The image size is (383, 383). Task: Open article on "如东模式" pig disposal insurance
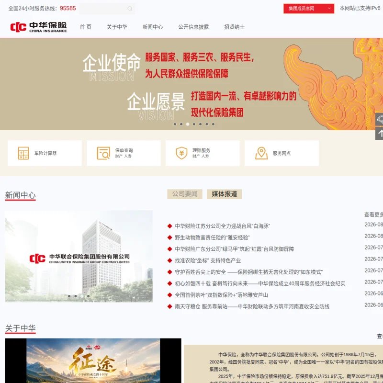(x=249, y=272)
